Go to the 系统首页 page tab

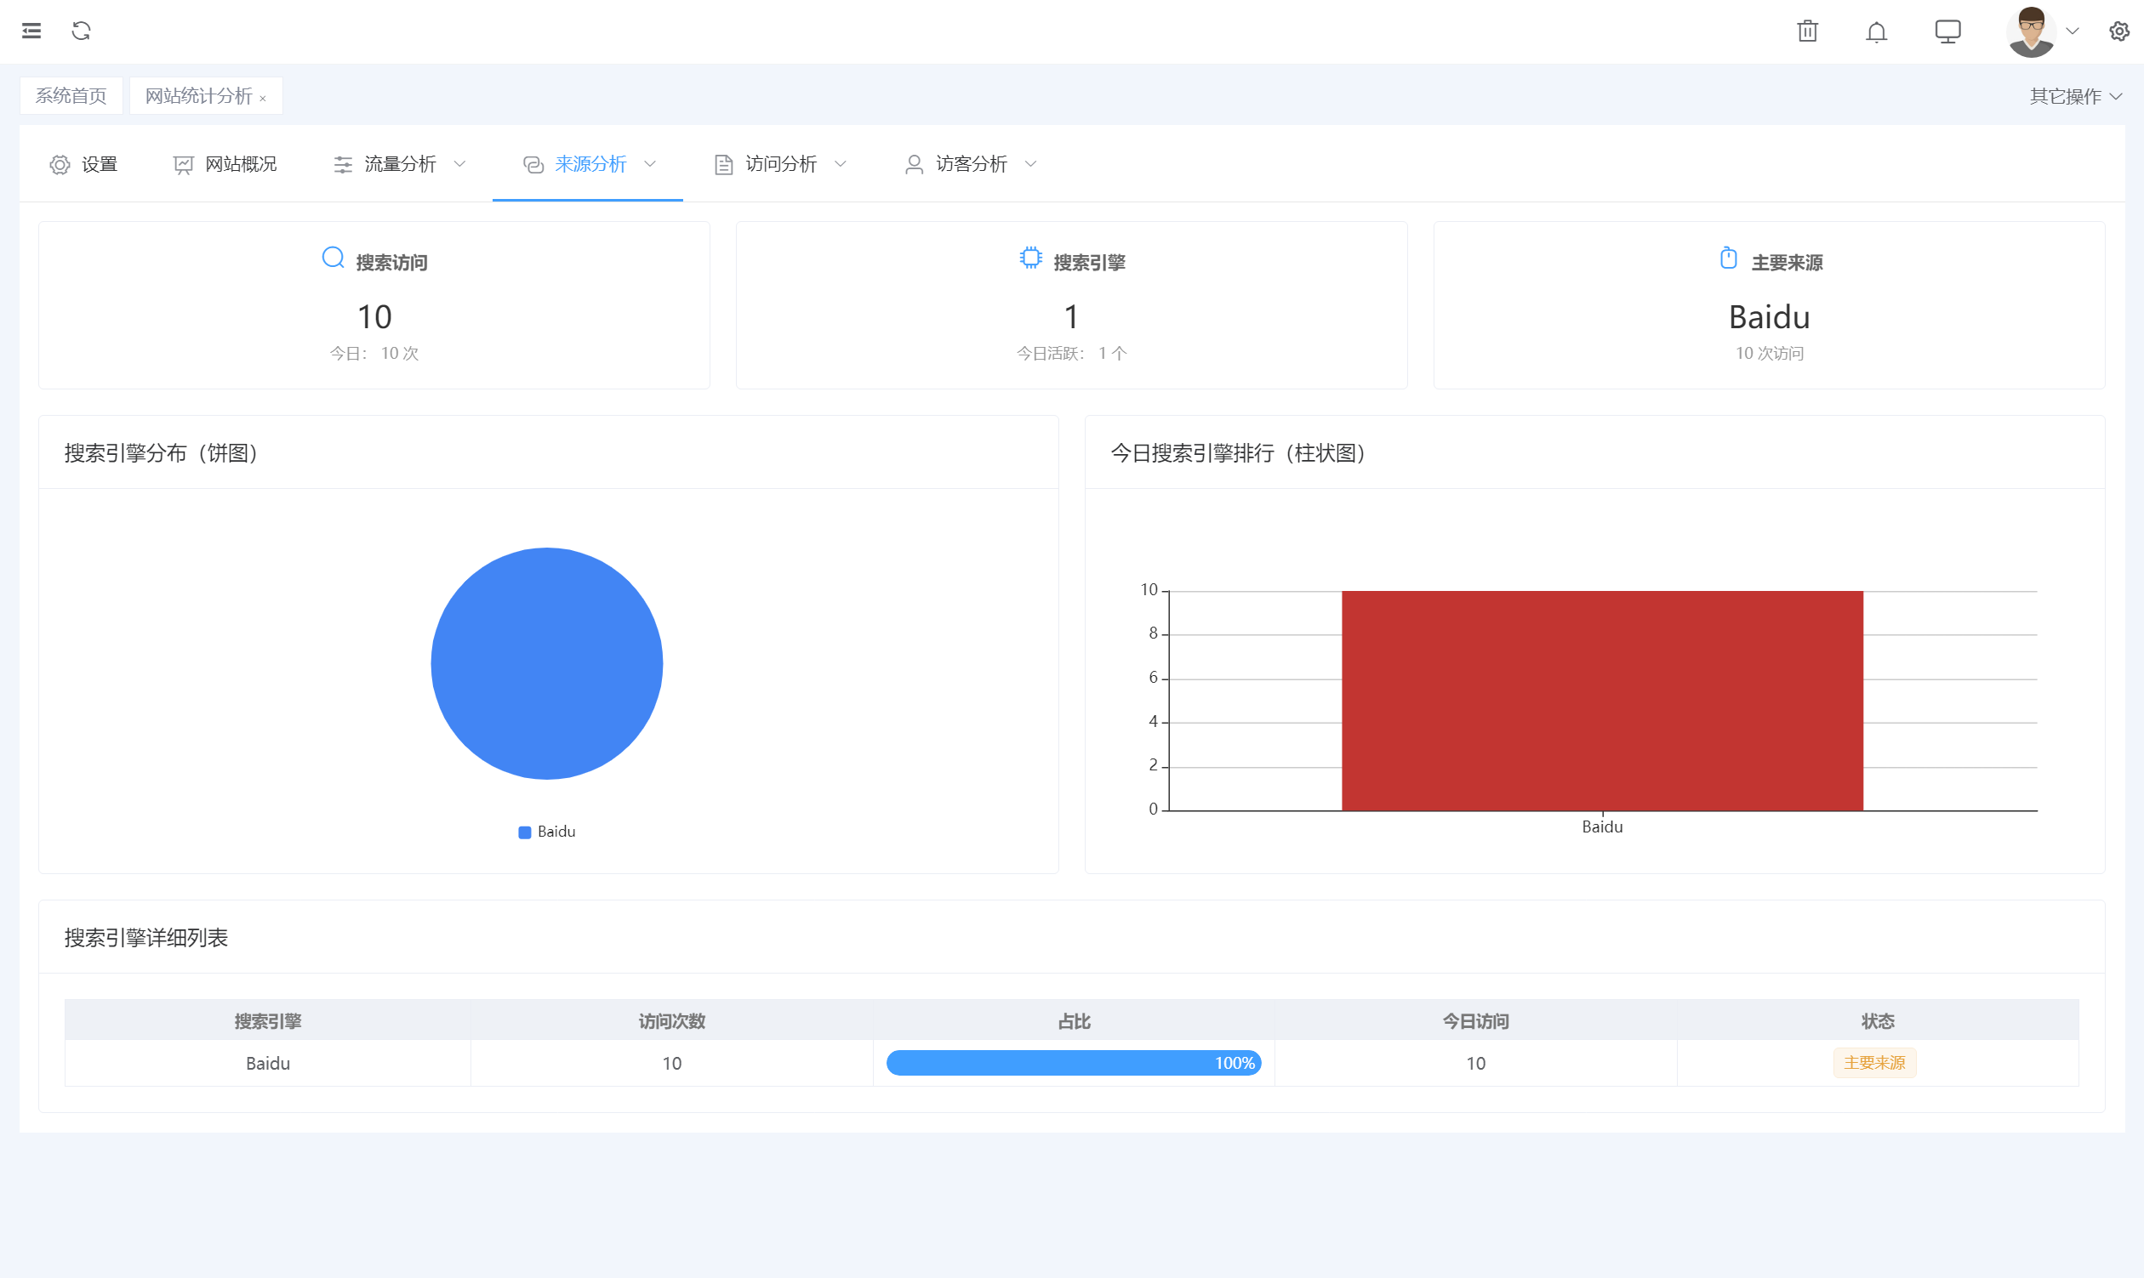pos(71,95)
